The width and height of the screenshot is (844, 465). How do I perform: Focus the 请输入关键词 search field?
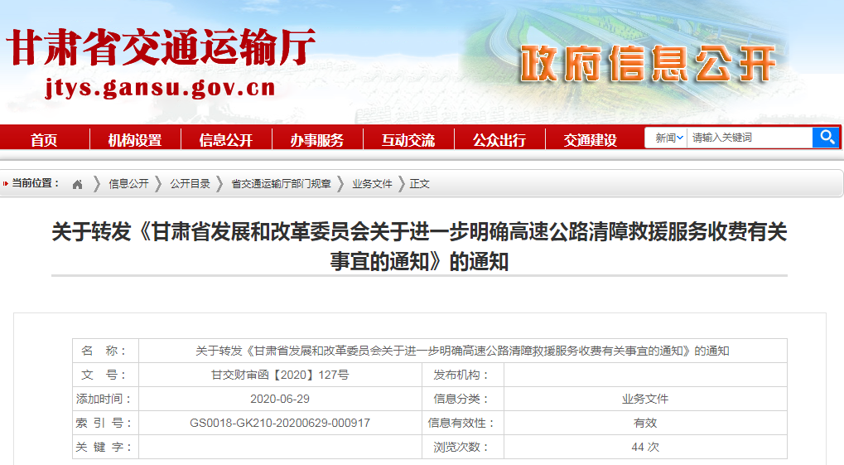coord(750,138)
